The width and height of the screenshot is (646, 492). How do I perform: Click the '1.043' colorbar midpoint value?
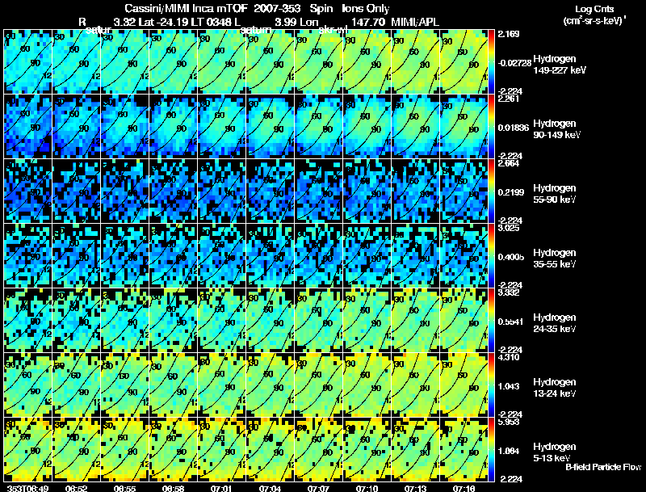pos(509,386)
